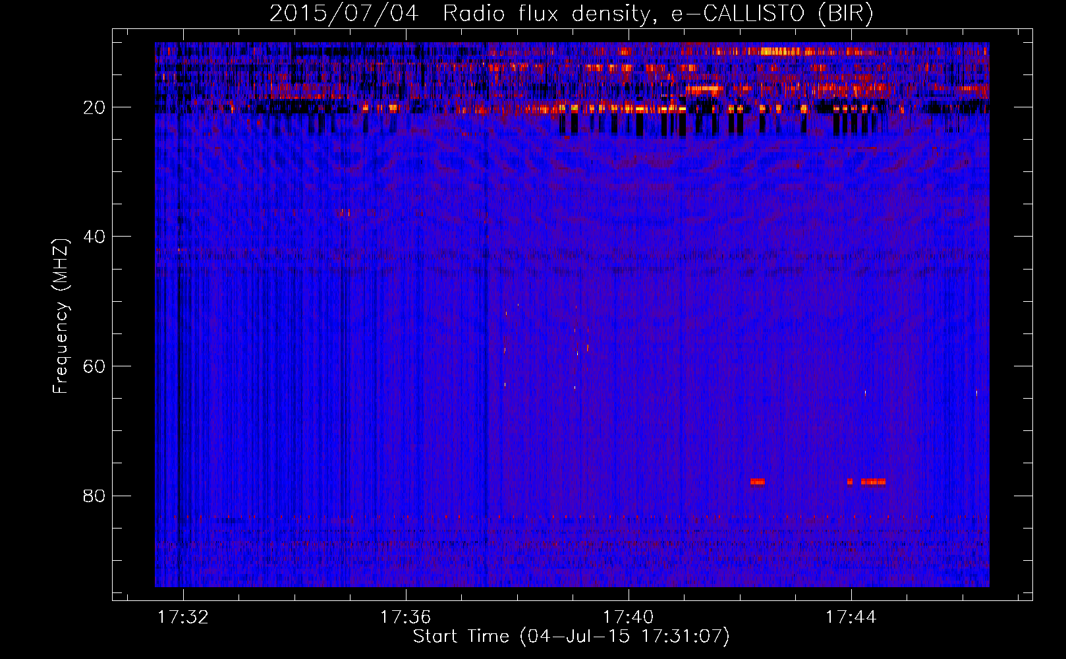Click the 40 MHz frequency tick label
Screen dimensions: 1066x659
coord(94,237)
